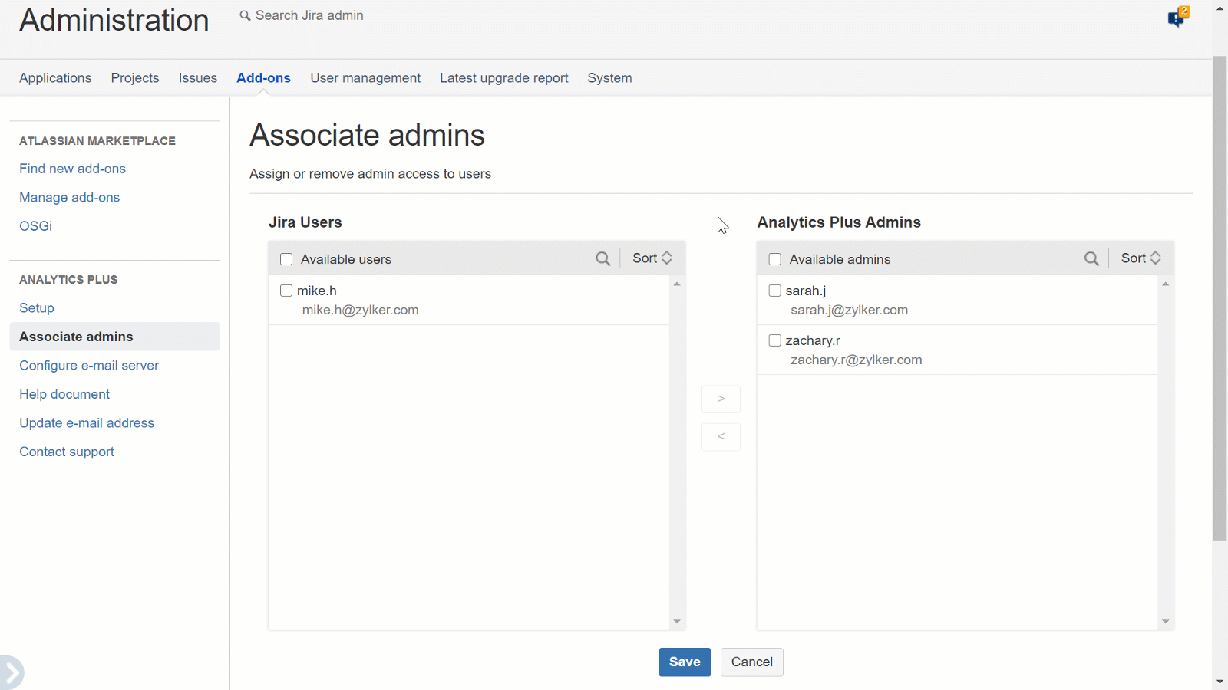Screen dimensions: 1228x690
Task: Expand the sidebar with the bottom-left chevron
Action: [12, 673]
